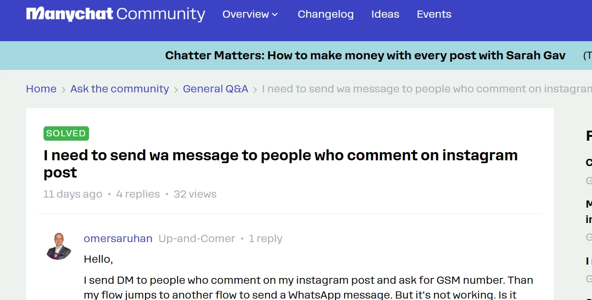Go to the Ideas page

(x=385, y=14)
